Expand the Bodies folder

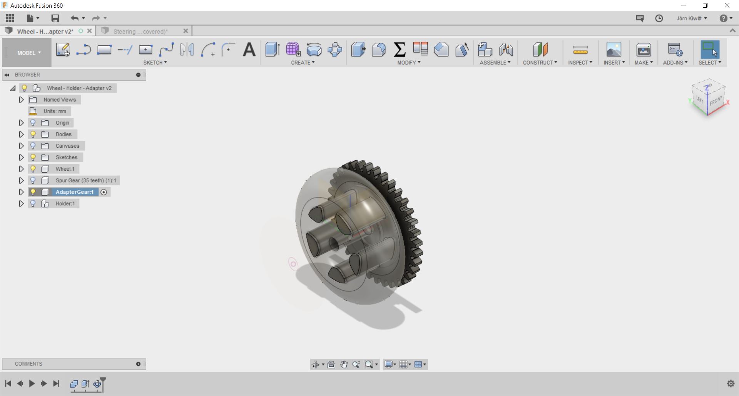22,134
